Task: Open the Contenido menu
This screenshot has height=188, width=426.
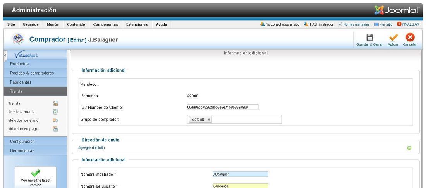Action: tap(76, 24)
